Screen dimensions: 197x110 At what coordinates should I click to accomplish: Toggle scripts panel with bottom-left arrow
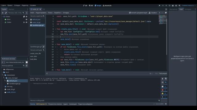coord(47,73)
